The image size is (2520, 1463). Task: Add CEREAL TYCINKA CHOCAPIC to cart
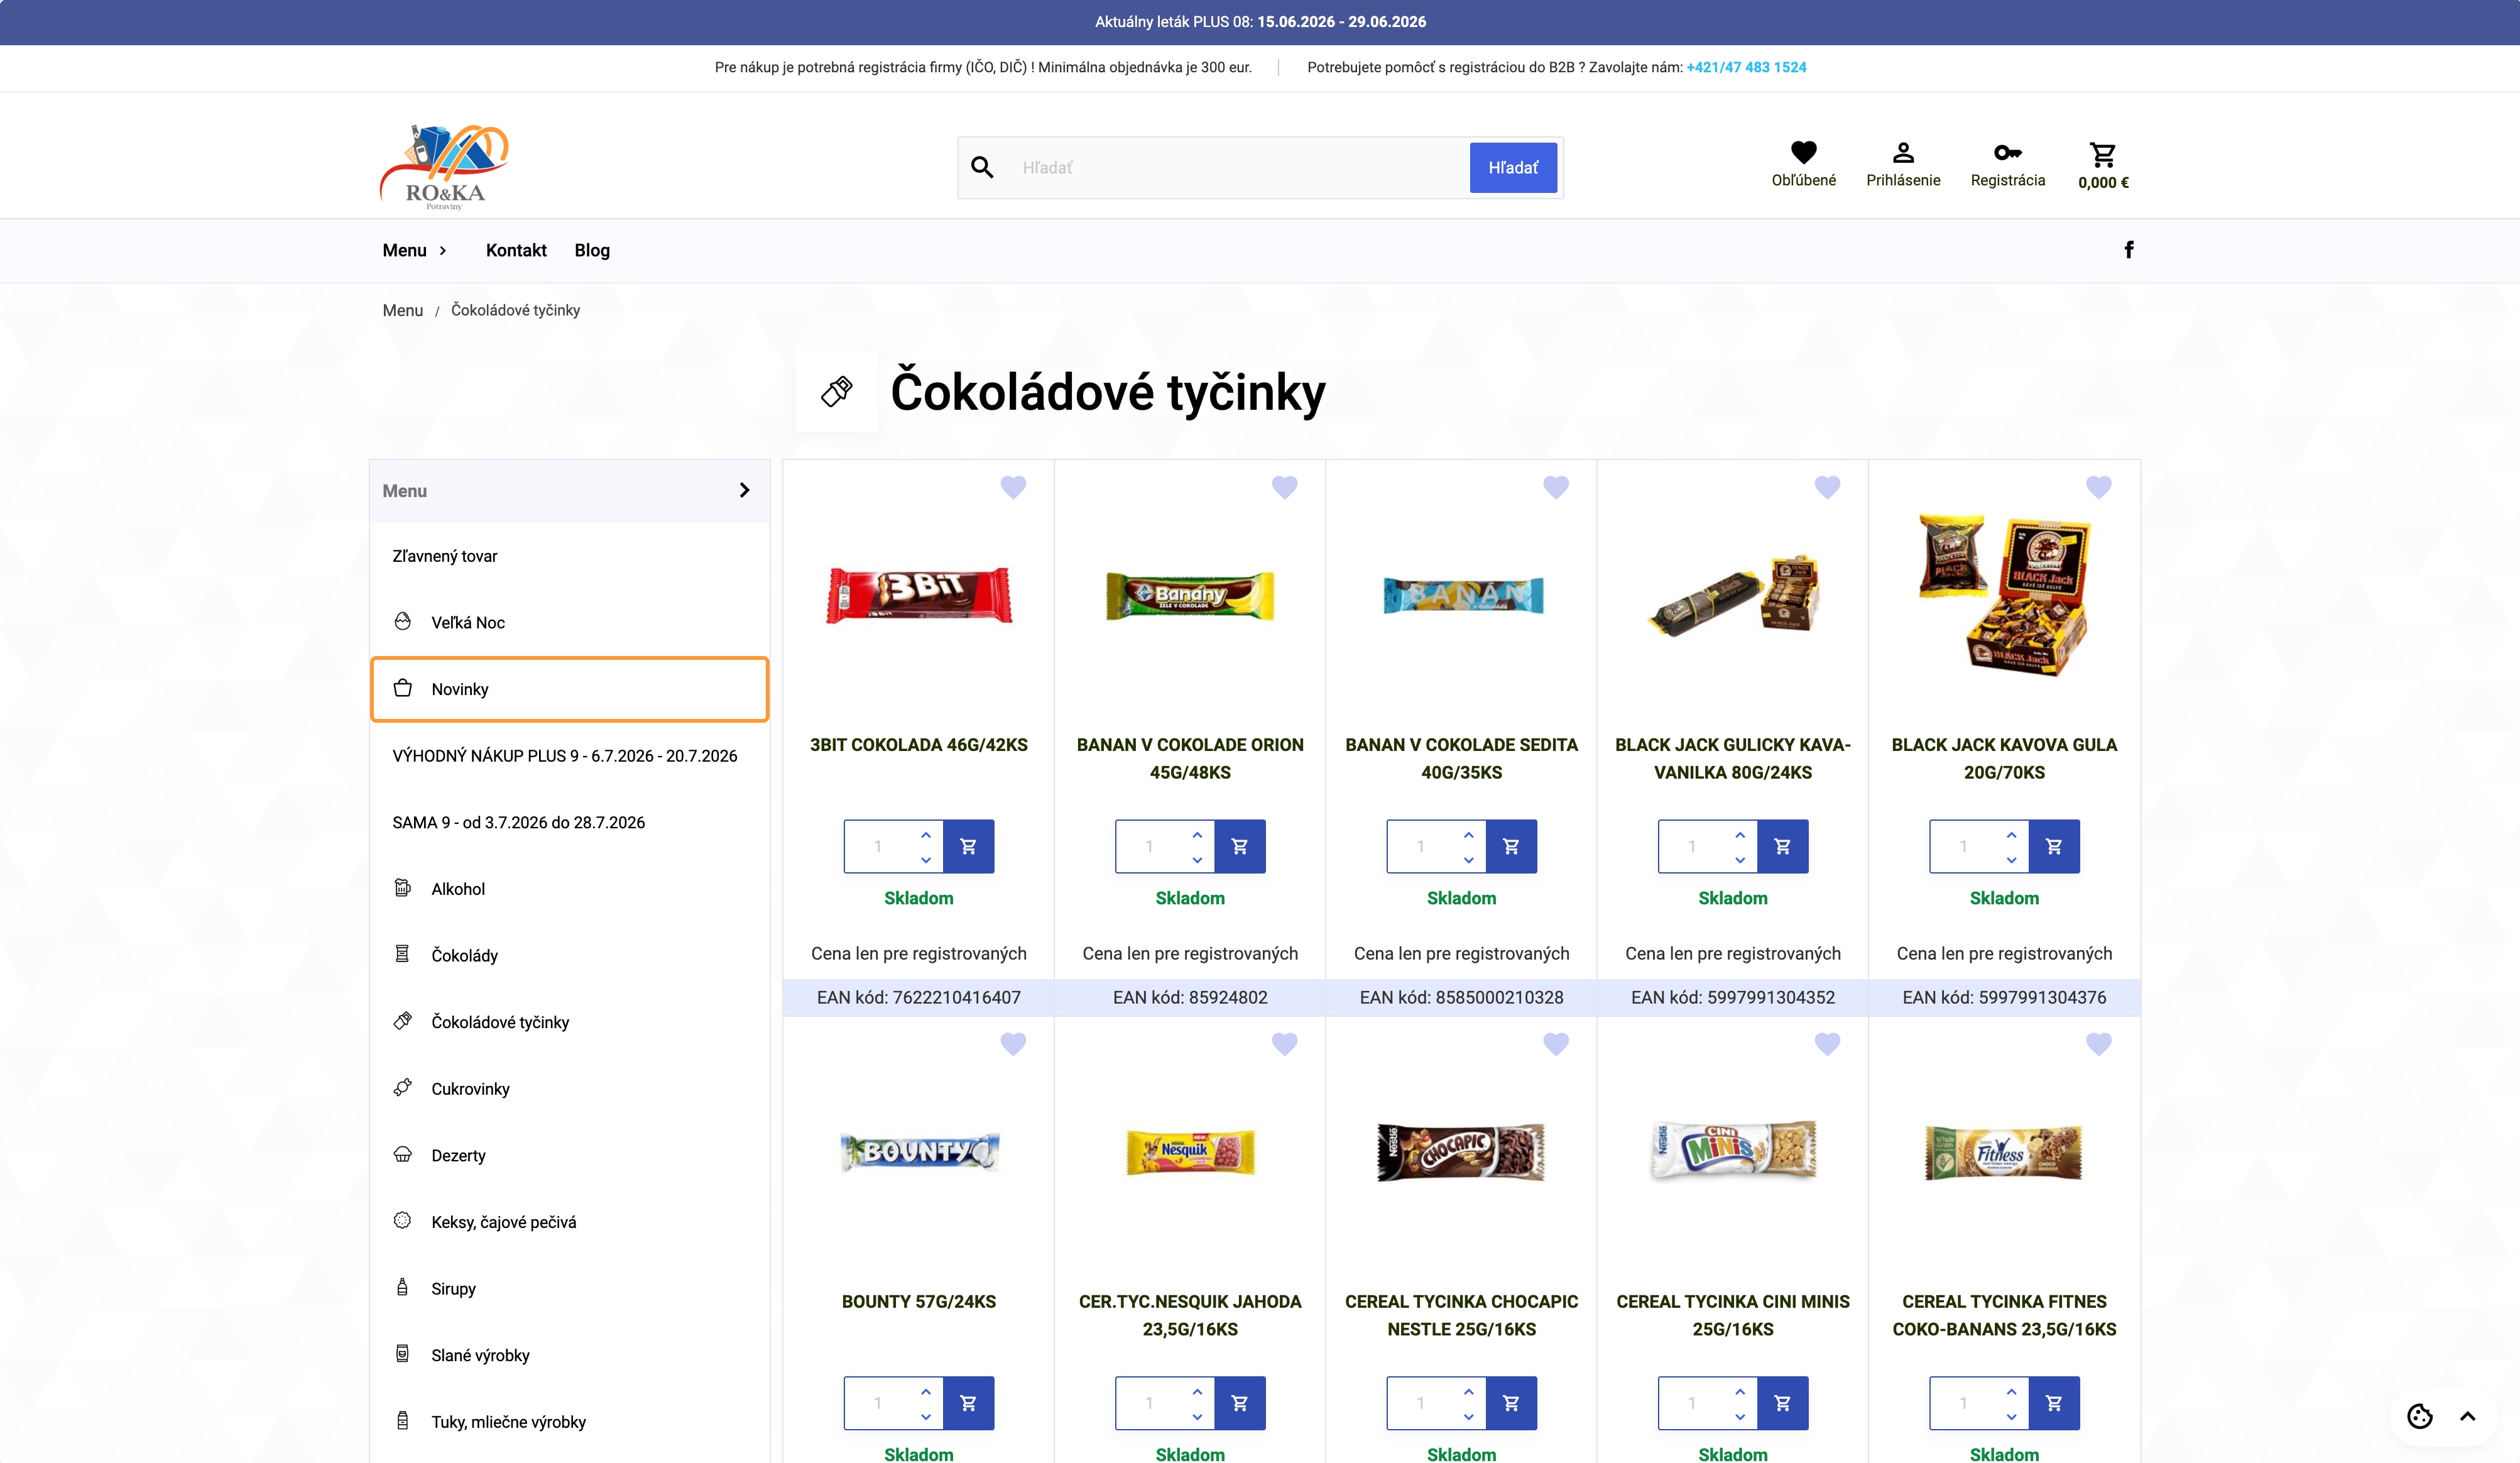[1511, 1403]
